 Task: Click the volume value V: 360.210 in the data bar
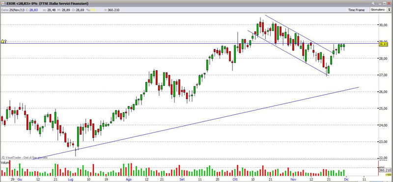[x=112, y=10]
